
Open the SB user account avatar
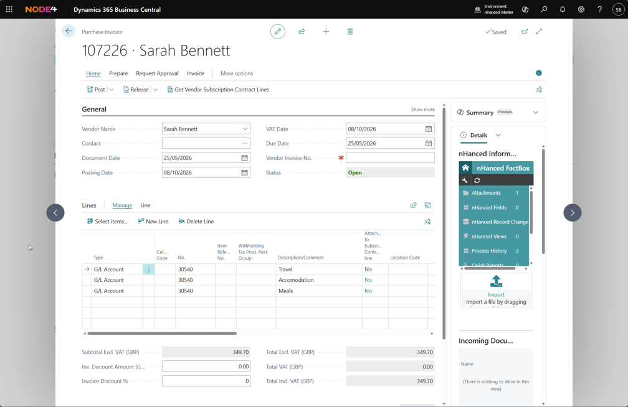pos(619,9)
